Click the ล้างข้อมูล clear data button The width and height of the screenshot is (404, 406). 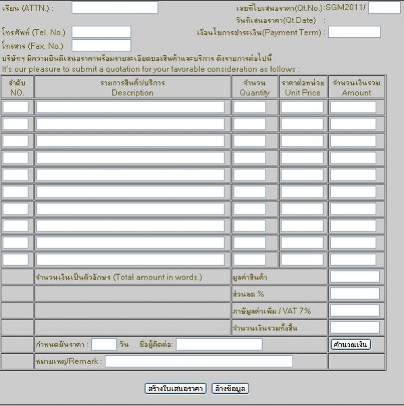(230, 388)
